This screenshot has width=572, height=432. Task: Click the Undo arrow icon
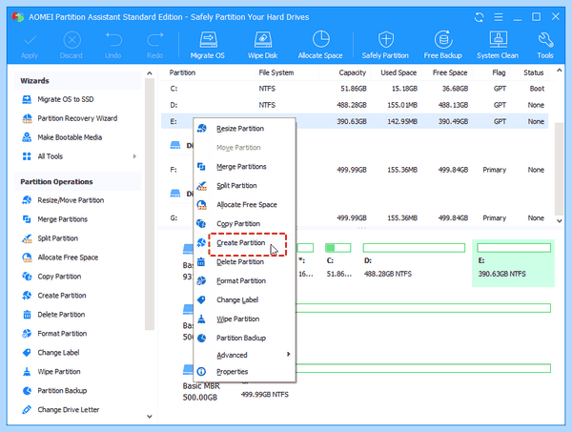[113, 40]
